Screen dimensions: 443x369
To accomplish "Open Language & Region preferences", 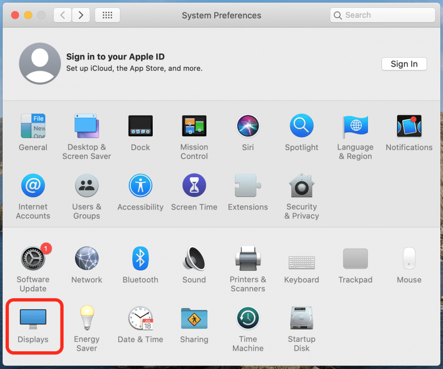I will tap(355, 126).
